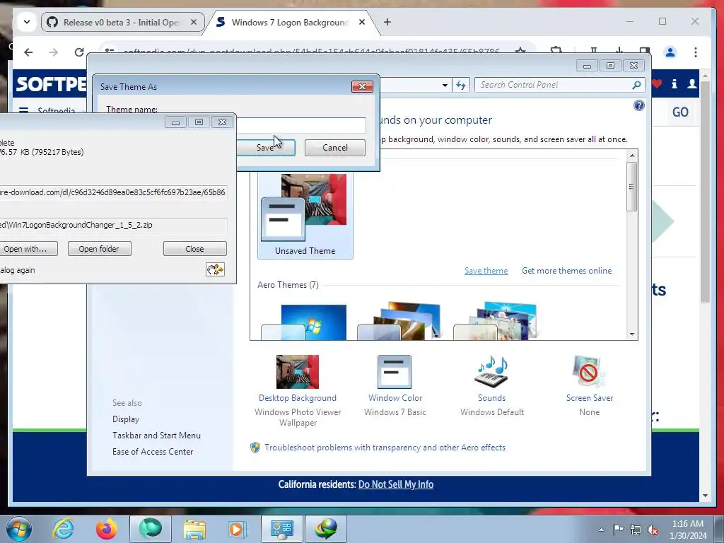Open the Windows Start menu
Viewport: 724px width, 543px height.
pos(19,529)
